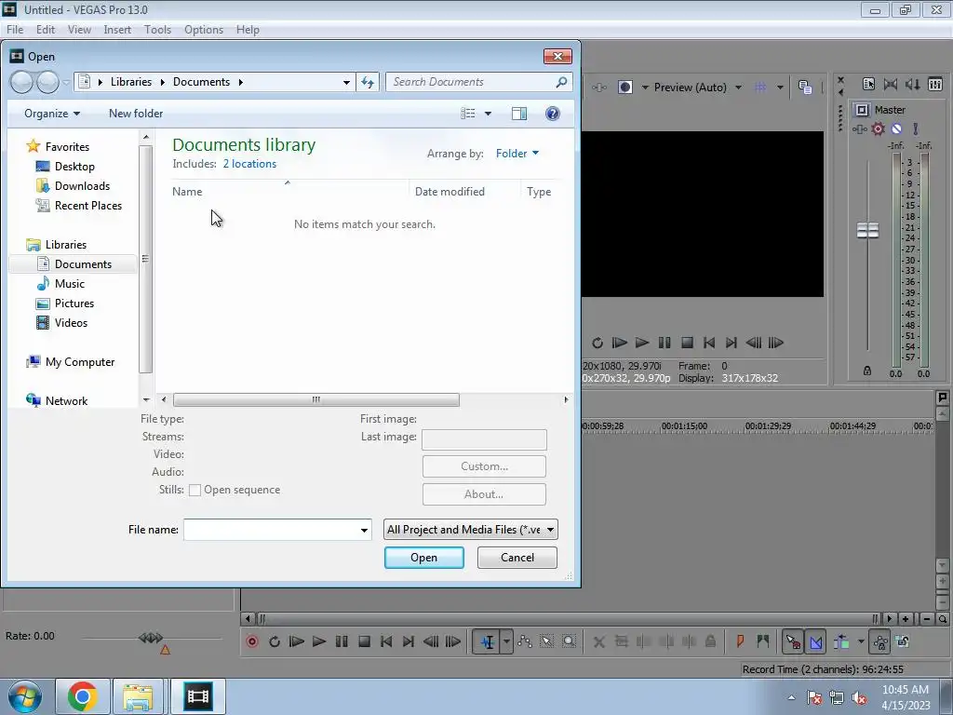
Task: Open Master Bus audio properties icon
Action: (x=868, y=85)
